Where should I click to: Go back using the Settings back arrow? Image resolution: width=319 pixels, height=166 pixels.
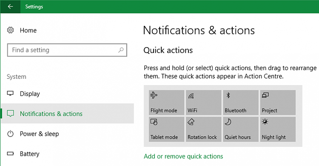pos(10,6)
